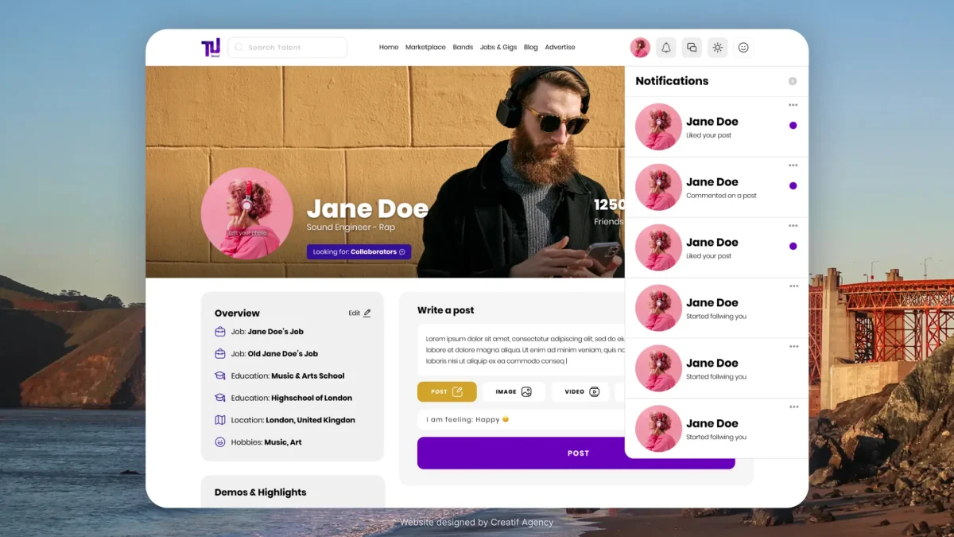954x537 pixels.
Task: Open options dots on last notification
Action: tap(793, 407)
